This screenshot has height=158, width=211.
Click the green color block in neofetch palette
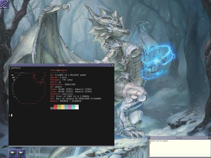click(x=59, y=107)
